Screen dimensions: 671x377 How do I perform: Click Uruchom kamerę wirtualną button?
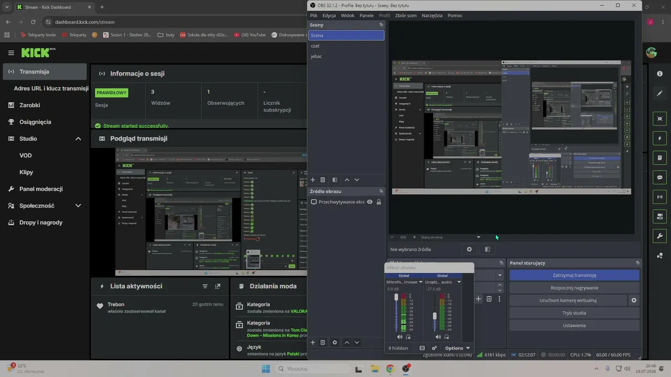point(568,301)
